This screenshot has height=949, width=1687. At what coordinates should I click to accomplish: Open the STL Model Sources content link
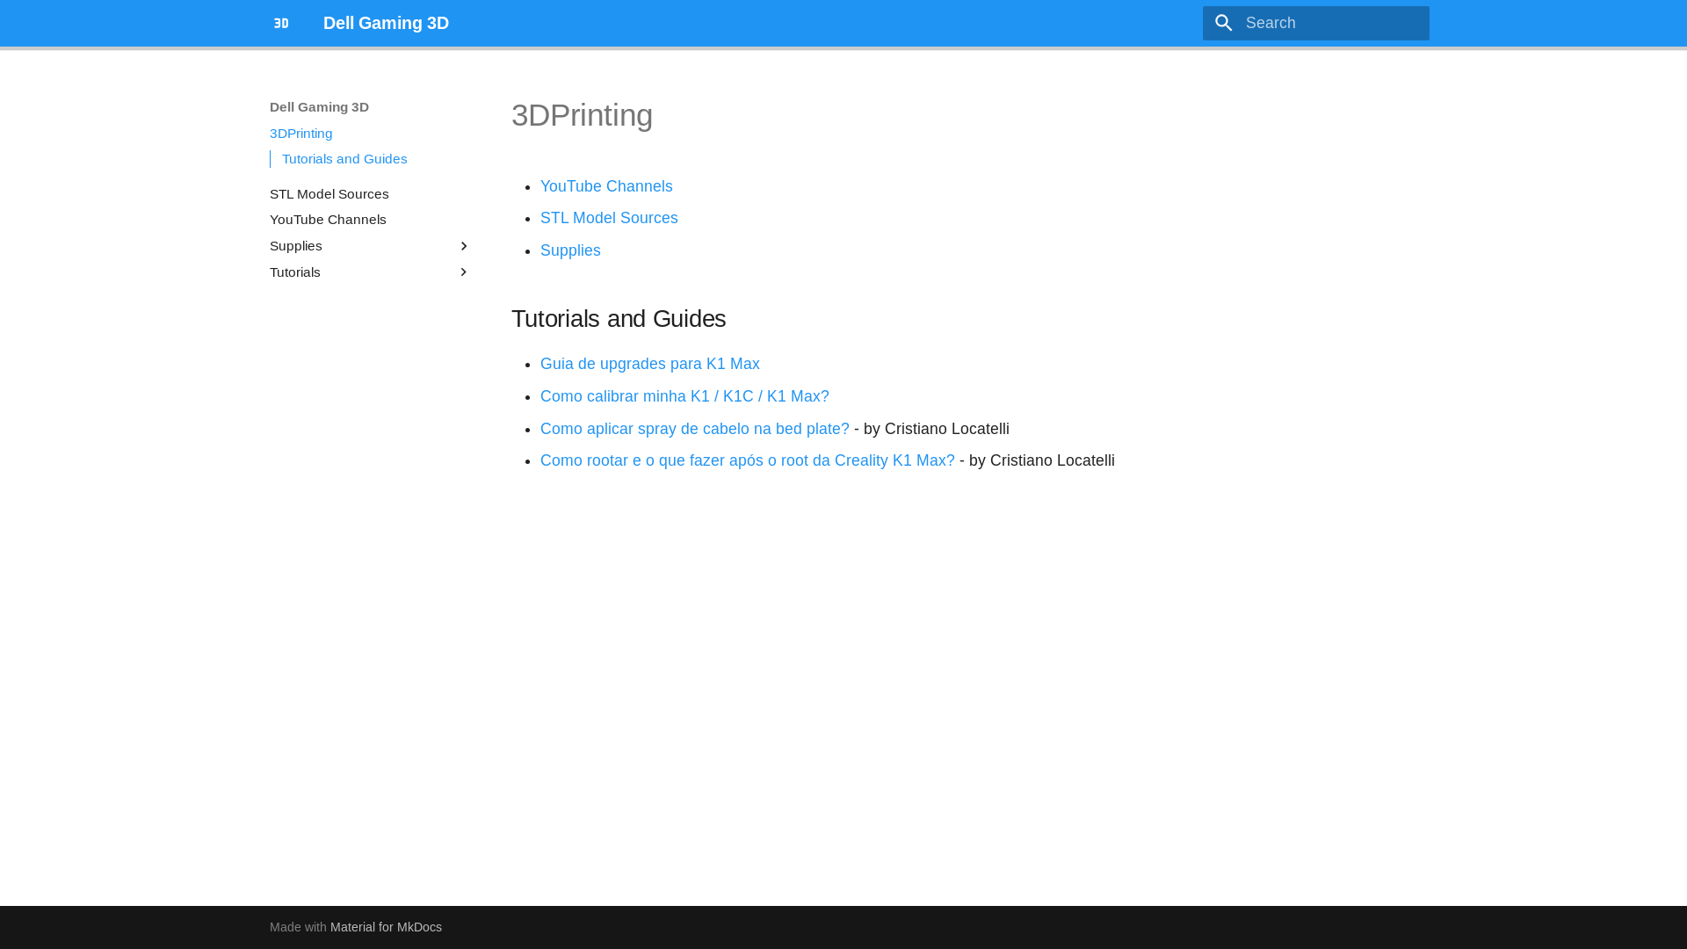[609, 218]
